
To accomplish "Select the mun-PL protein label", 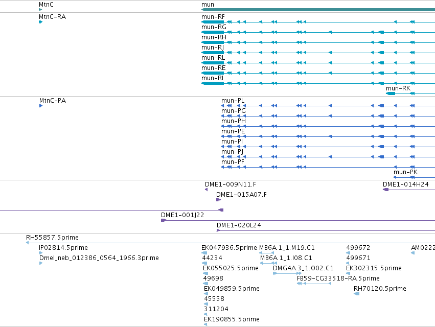I will (233, 101).
